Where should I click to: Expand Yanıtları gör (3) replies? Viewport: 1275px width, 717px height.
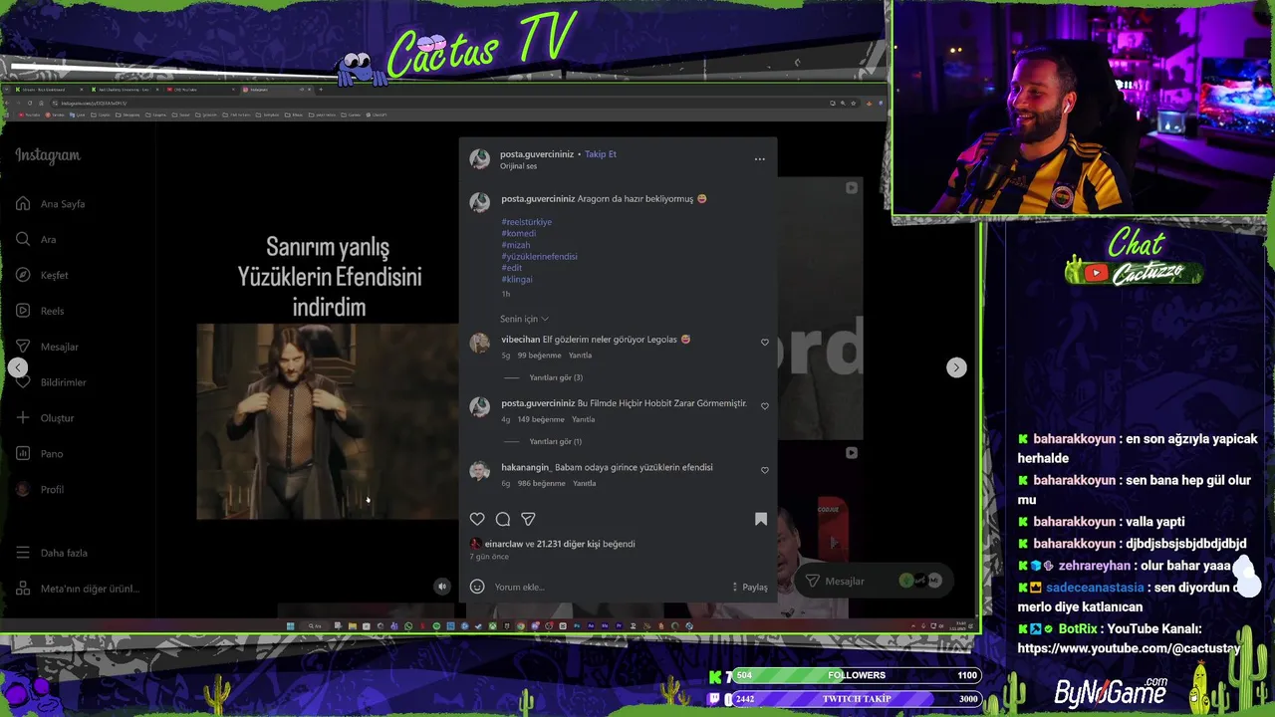556,377
